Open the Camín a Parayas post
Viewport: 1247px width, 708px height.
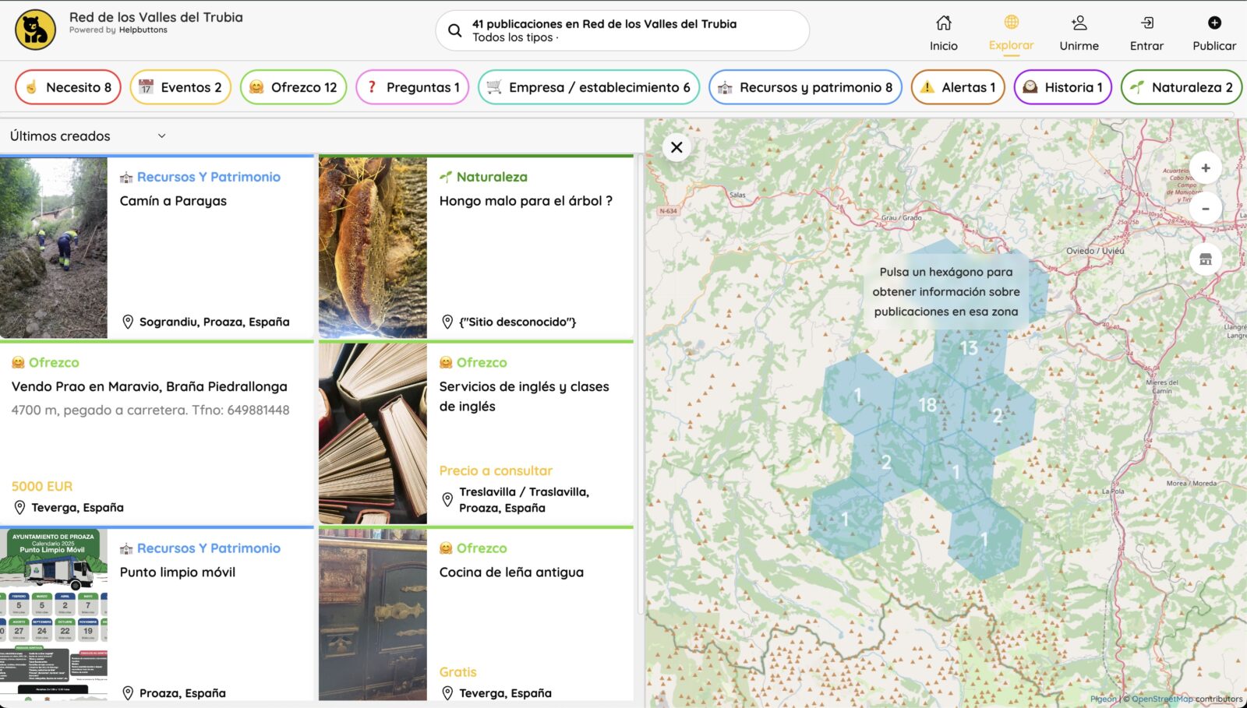tap(173, 201)
